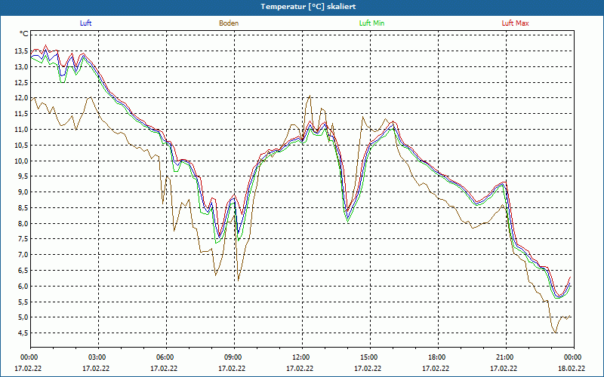Select the 10,0 y-axis value label
This screenshot has width=604, height=377.
pyautogui.click(x=20, y=161)
